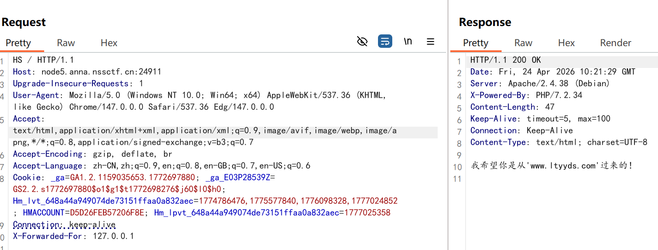Image resolution: width=658 pixels, height=250 pixels.
Task: Click the Connection keep-alive request header
Action: point(64,224)
